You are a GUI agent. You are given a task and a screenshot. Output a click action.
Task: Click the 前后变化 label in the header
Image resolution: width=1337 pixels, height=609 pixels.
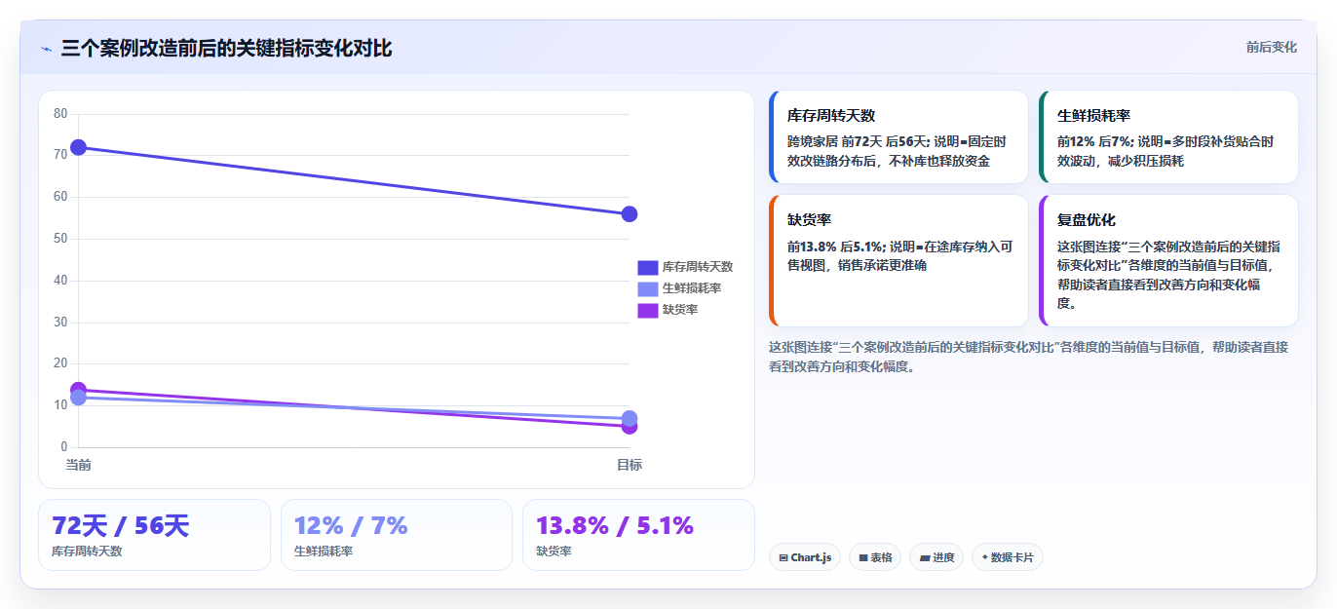tap(1272, 47)
